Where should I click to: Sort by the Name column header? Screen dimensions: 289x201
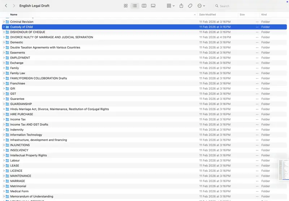(x=14, y=14)
